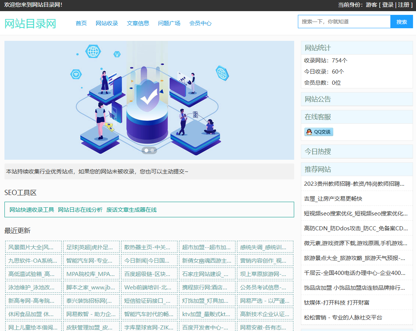416x331 pixels.
Task: Open the 网站快速收录工具 SEO tool
Action: [32, 210]
